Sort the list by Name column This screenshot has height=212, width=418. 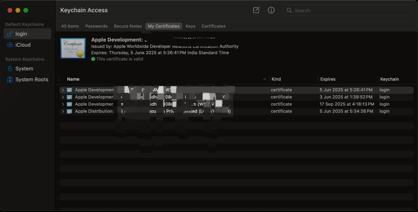click(x=73, y=79)
